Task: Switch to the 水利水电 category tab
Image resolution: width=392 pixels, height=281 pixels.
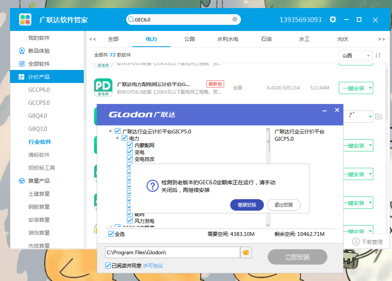Action: (228, 39)
